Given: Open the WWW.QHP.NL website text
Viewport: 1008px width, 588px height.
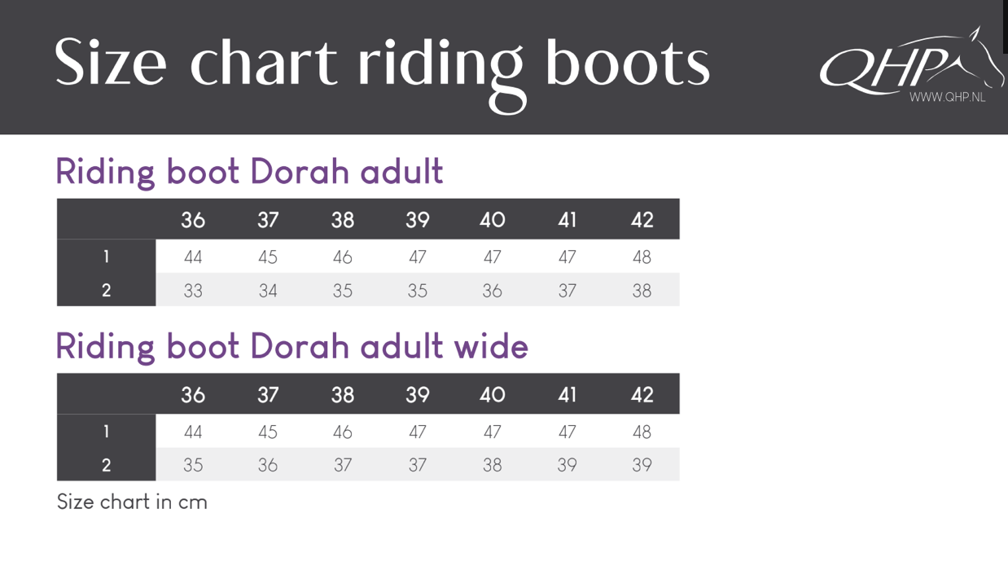Looking at the screenshot, I should (x=947, y=97).
